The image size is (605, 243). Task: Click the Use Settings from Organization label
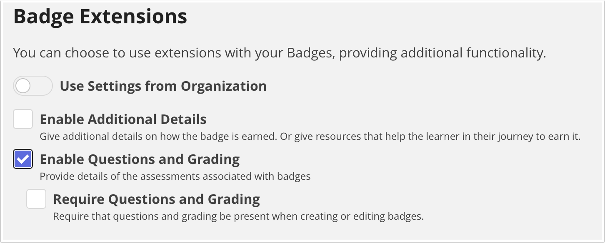click(163, 86)
